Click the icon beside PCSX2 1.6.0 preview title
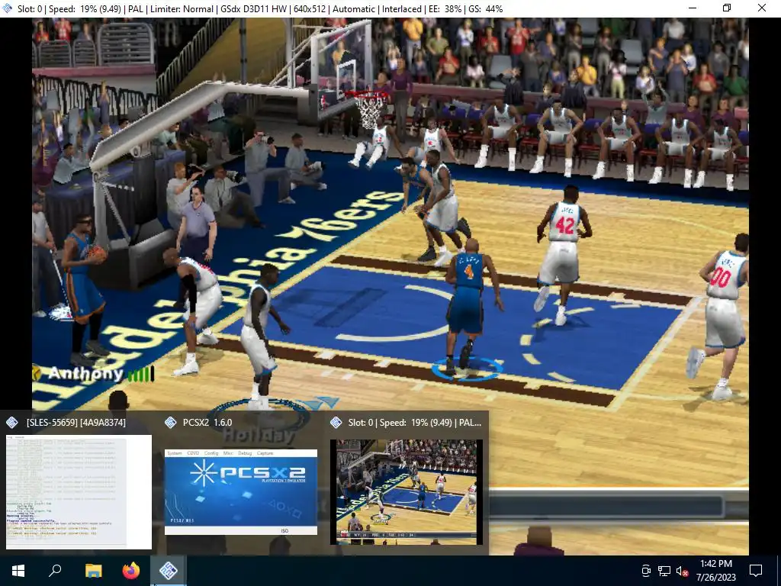Screen dimensions: 781x586 [170, 423]
